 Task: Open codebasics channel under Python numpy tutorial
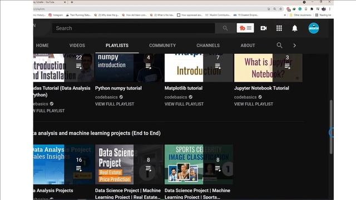(106, 97)
